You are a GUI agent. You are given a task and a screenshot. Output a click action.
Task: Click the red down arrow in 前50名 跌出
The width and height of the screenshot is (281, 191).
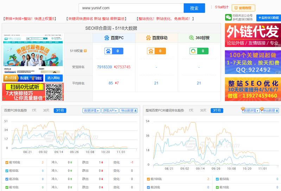[x=102, y=171]
